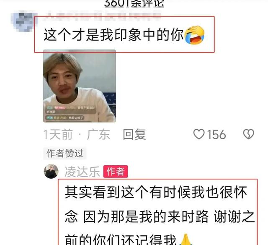Select the comment text 这个才是我印象中的你

(x=113, y=35)
